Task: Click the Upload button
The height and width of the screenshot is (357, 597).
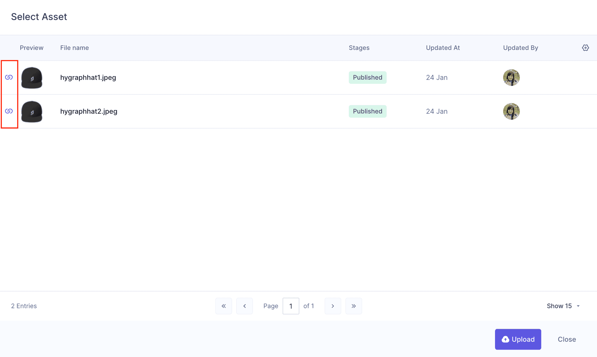Action: [518, 339]
